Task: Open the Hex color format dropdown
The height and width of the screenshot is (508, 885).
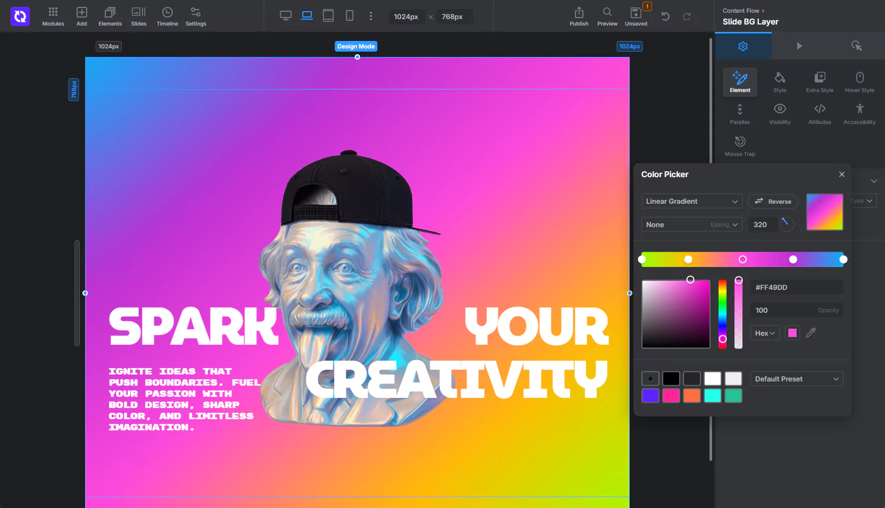Action: tap(764, 333)
